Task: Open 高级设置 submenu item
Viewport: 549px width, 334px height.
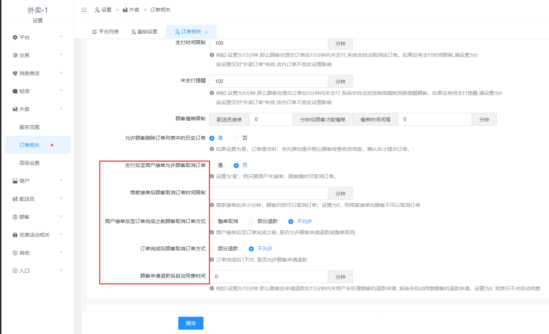Action: pyautogui.click(x=38, y=163)
